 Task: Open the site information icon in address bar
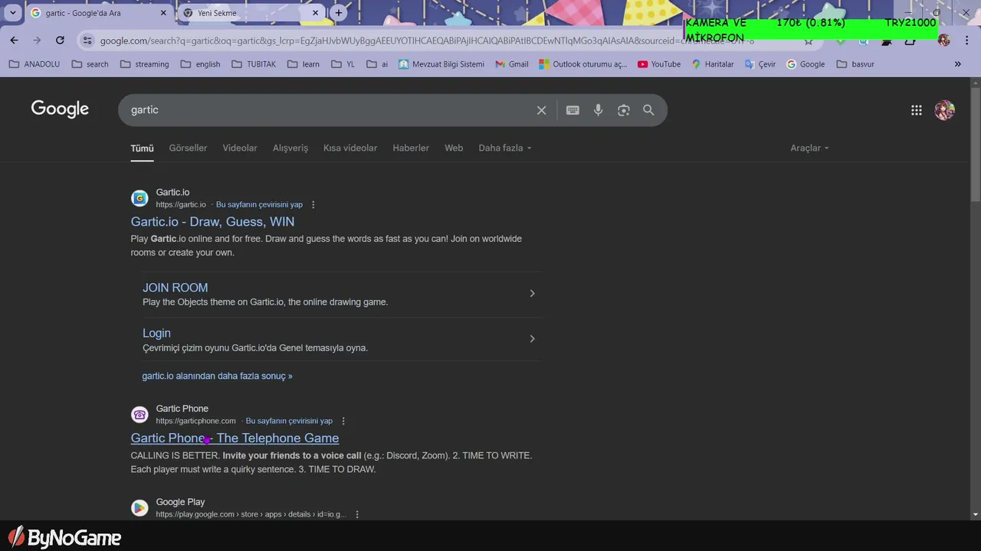click(87, 41)
